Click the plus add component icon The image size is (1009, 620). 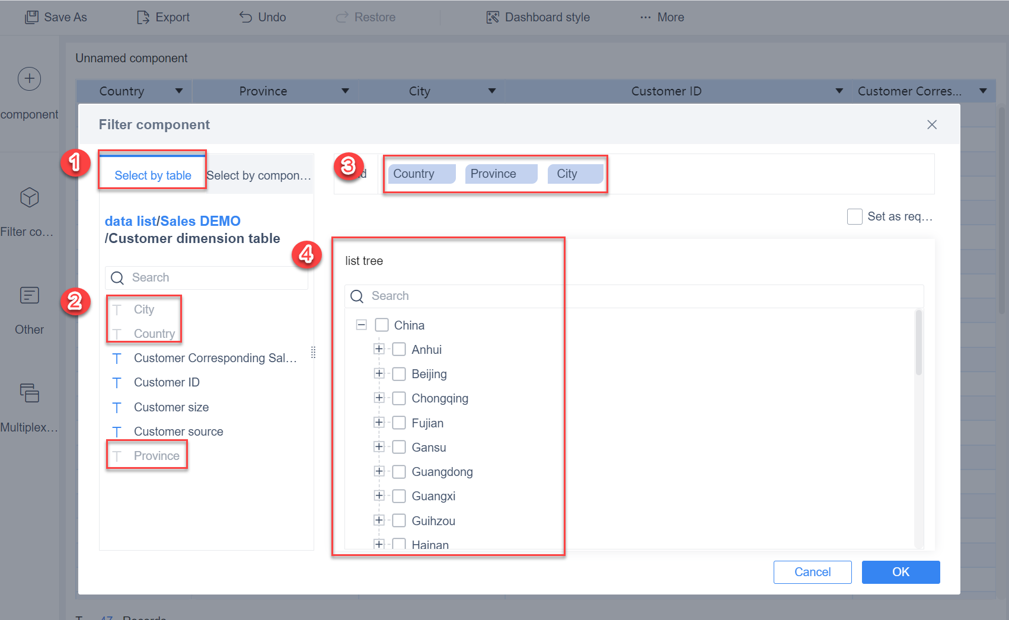pyautogui.click(x=29, y=79)
